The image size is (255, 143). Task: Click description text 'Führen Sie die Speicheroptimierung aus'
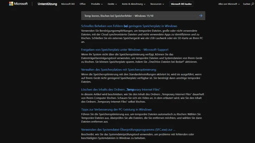tap(141, 118)
